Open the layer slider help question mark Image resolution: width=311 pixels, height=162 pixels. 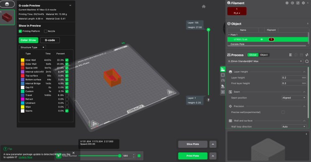208,100
